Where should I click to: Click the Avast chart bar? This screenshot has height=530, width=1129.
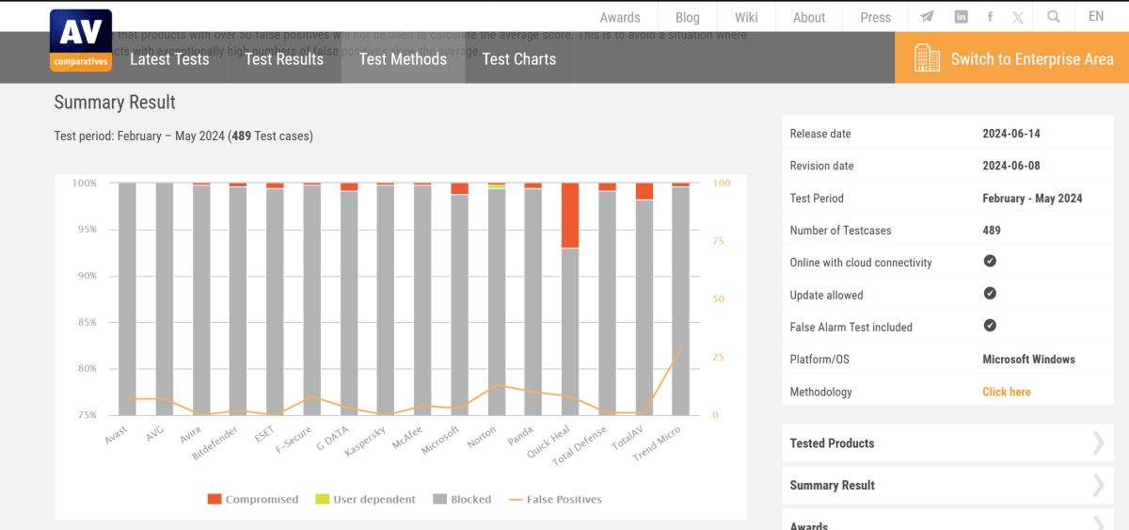point(127,299)
